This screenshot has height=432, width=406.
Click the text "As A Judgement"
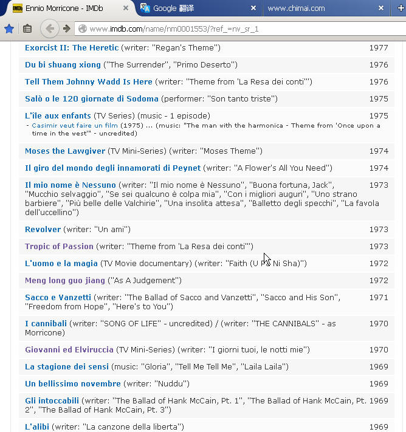point(145,281)
